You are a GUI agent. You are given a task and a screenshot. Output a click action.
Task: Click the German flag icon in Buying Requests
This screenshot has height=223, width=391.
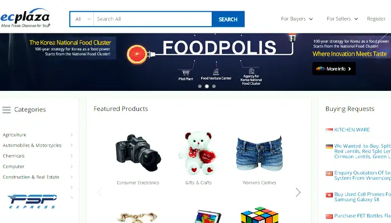(329, 146)
